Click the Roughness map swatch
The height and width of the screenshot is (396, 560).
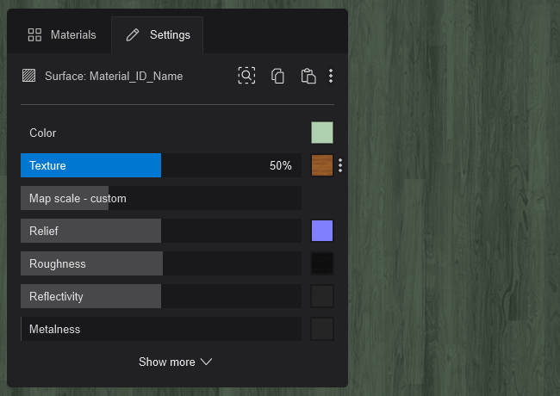point(321,263)
